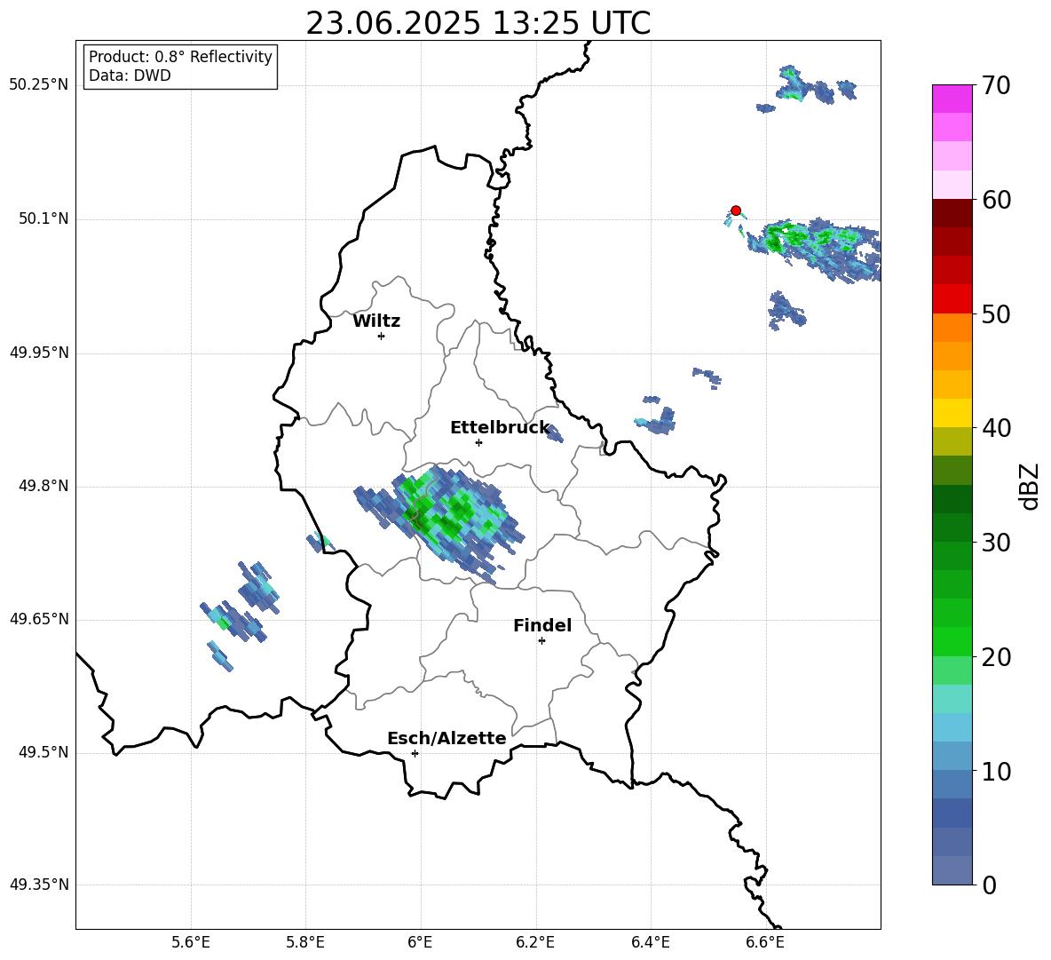Click the 5.8°E longitude label
1051x960 pixels.
point(305,943)
